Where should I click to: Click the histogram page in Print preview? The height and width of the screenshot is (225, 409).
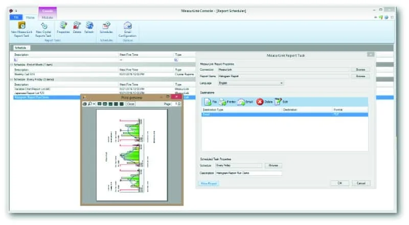(132, 155)
